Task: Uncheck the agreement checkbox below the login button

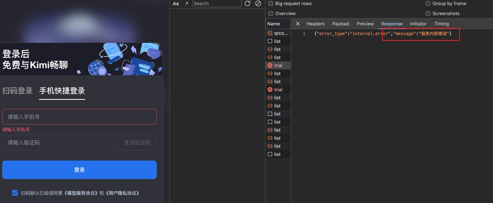Action: click(15, 193)
